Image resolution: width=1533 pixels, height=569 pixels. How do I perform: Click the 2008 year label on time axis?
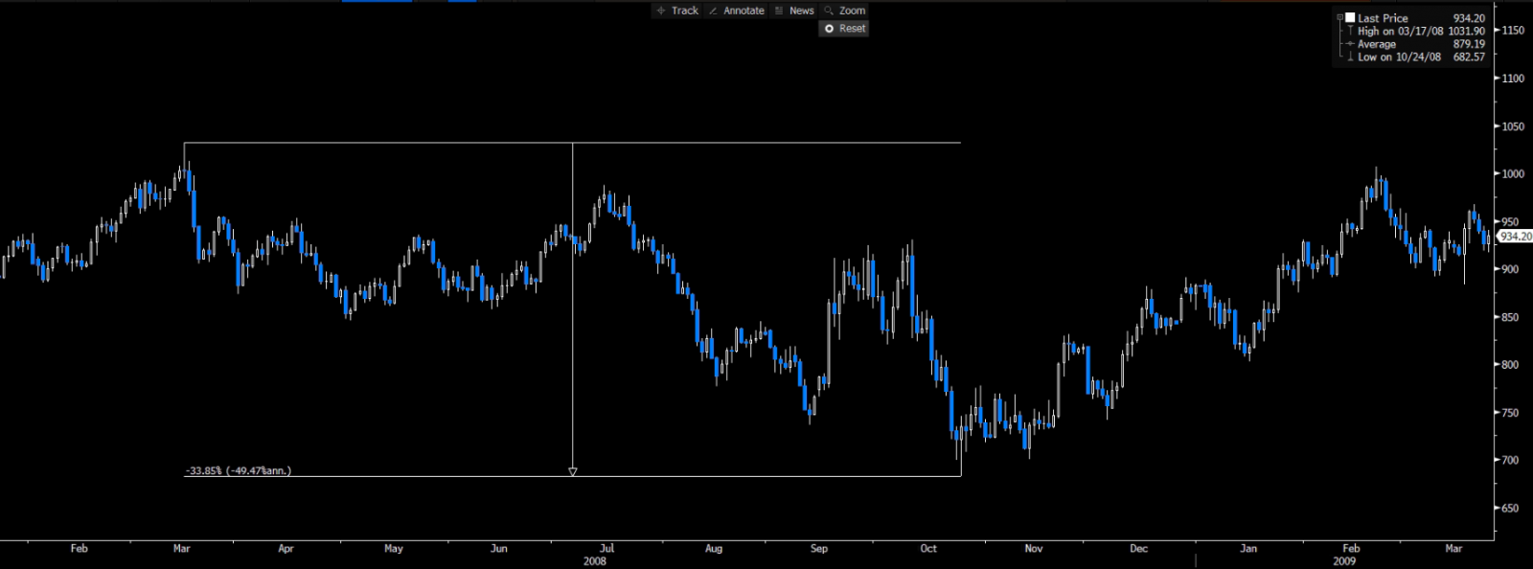point(595,561)
